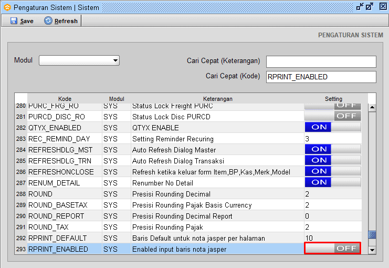
Task: Select row number 290
Action: 21,216
